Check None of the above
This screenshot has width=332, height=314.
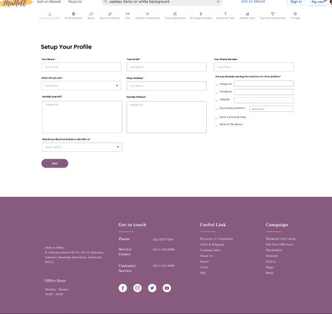[217, 125]
